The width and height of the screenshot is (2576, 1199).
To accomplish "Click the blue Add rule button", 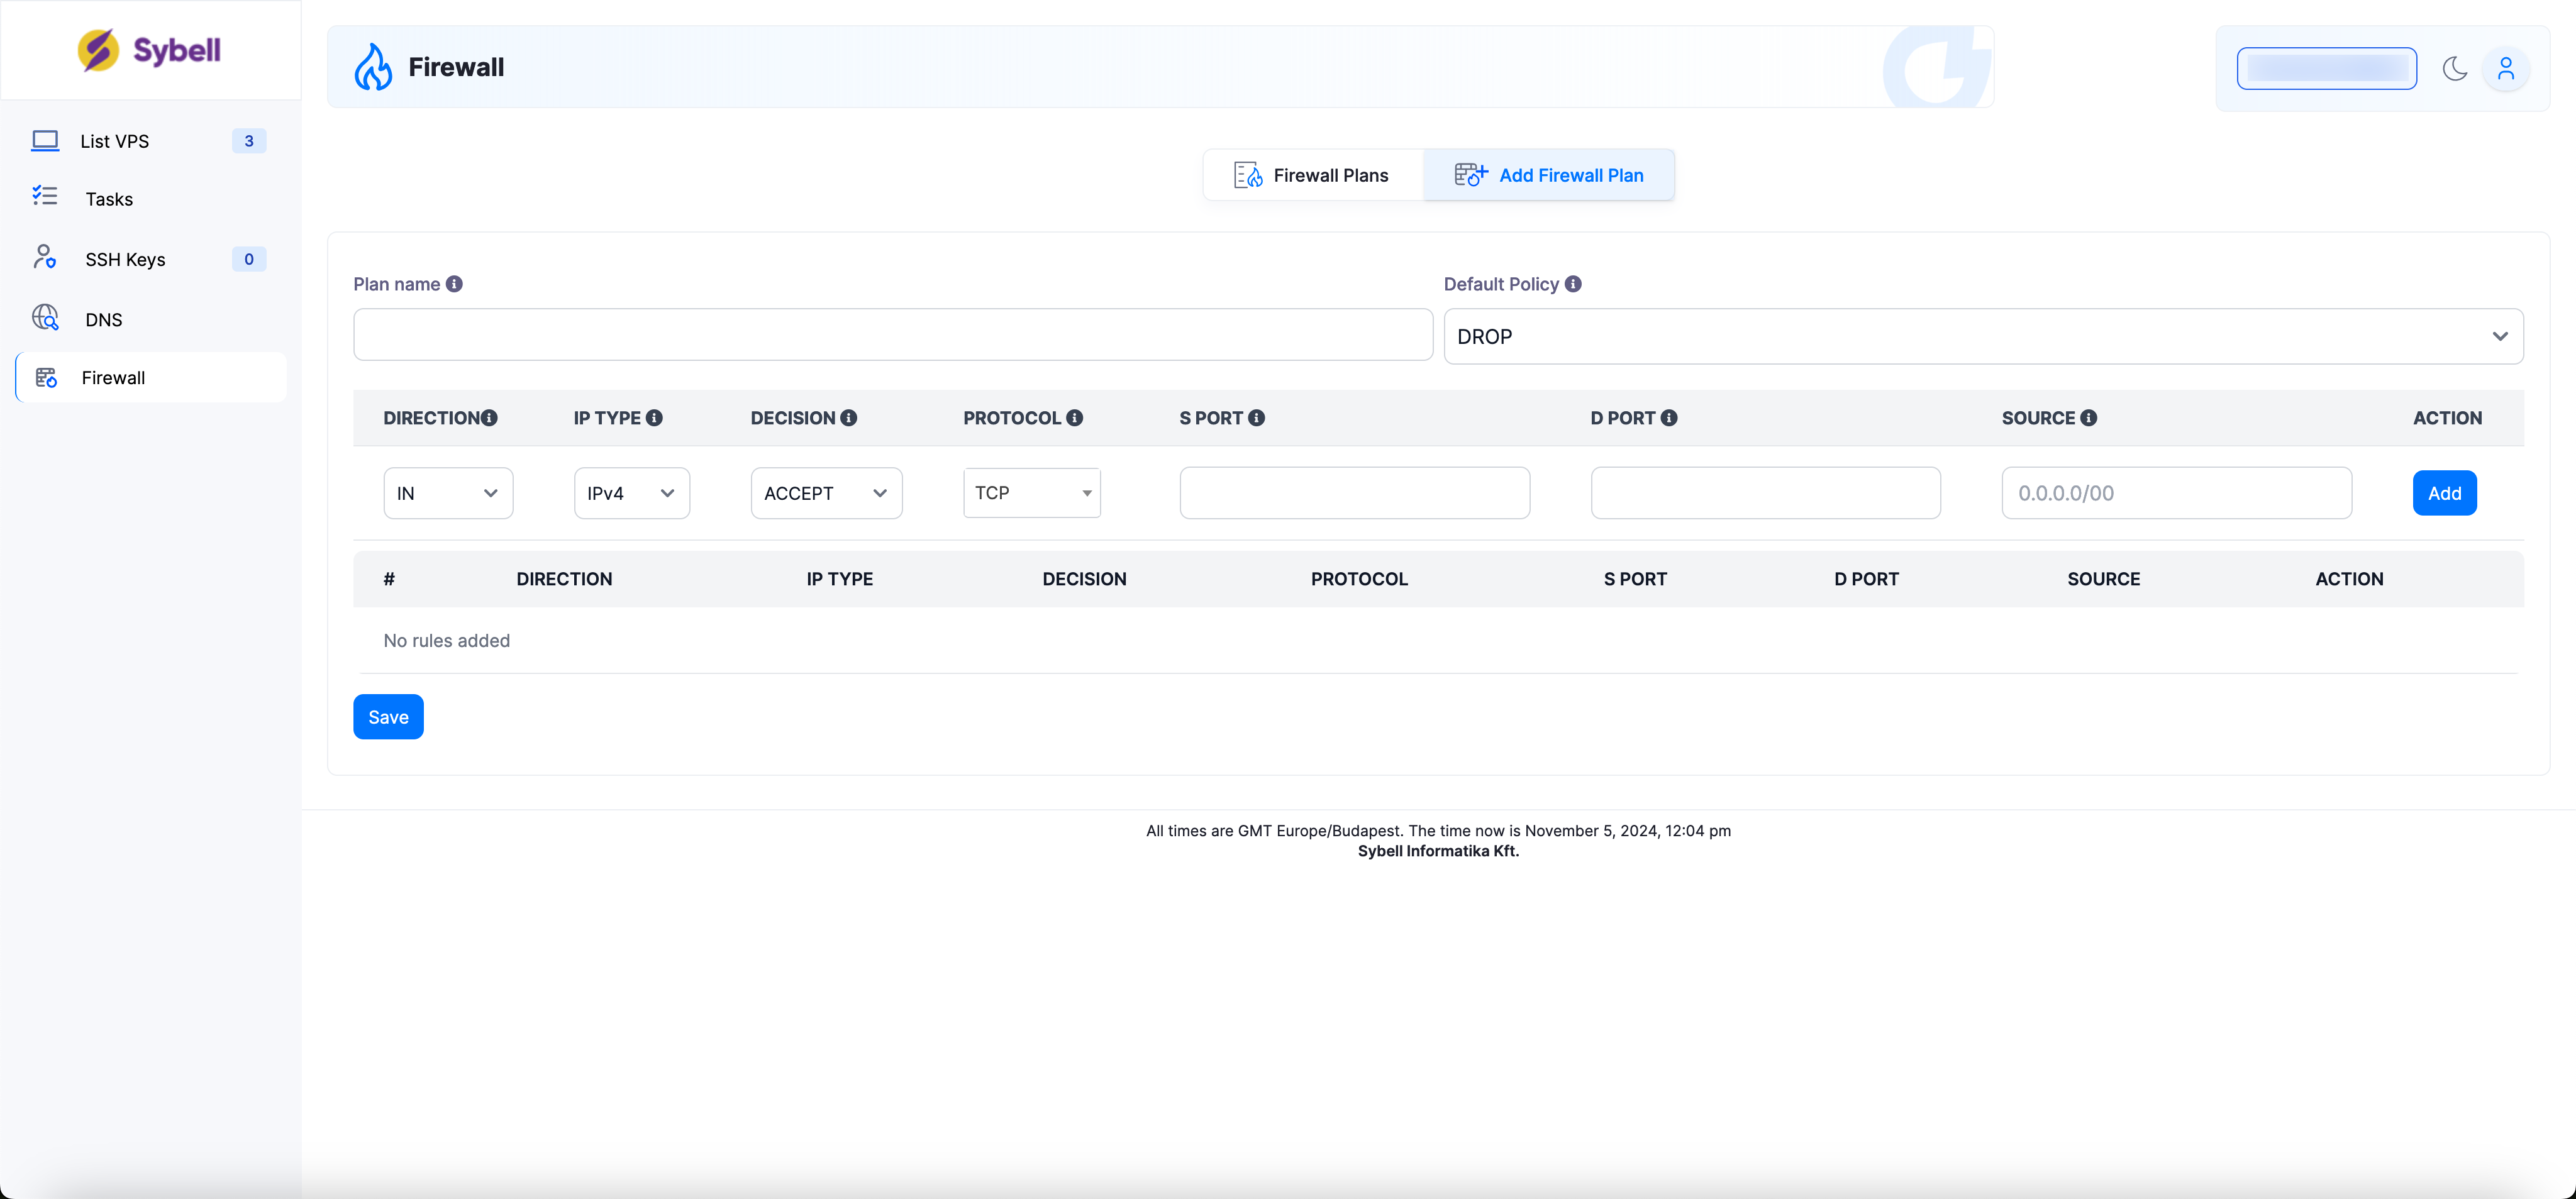I will 2444,493.
